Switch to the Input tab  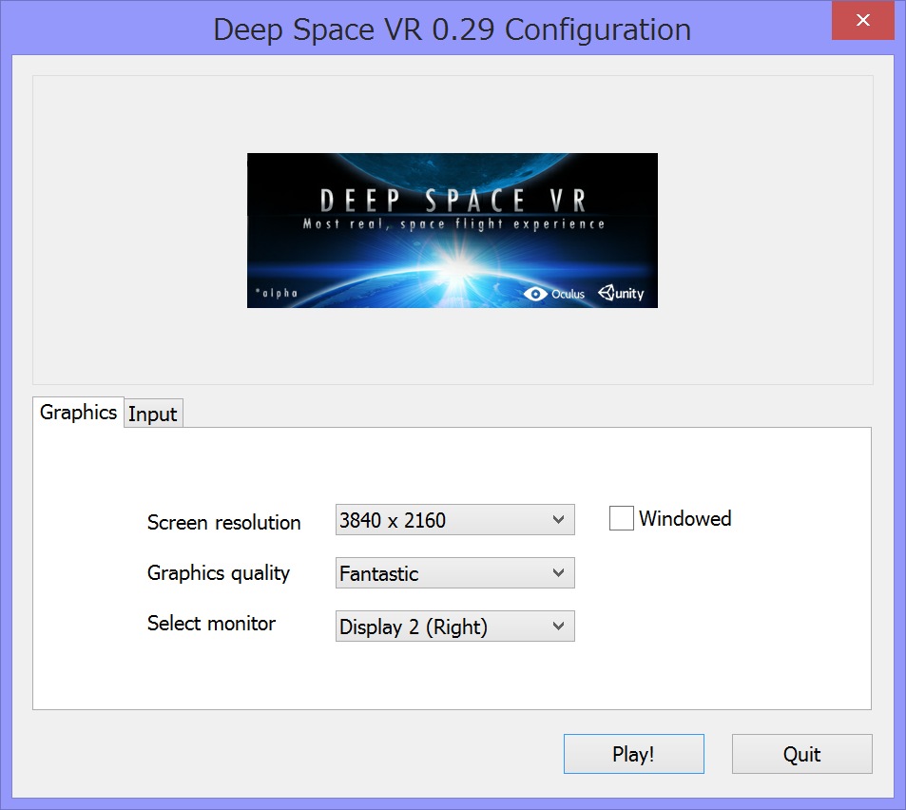(153, 414)
